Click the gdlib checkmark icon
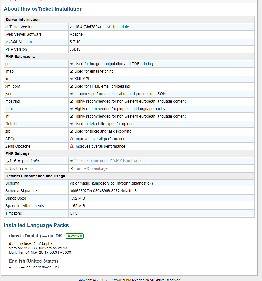The width and height of the screenshot is (262, 281). 71,64
